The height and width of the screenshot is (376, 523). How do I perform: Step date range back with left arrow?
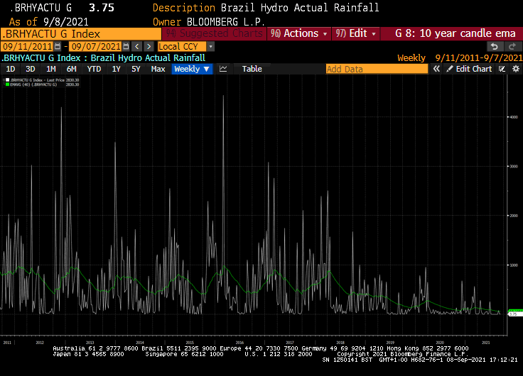click(137, 46)
